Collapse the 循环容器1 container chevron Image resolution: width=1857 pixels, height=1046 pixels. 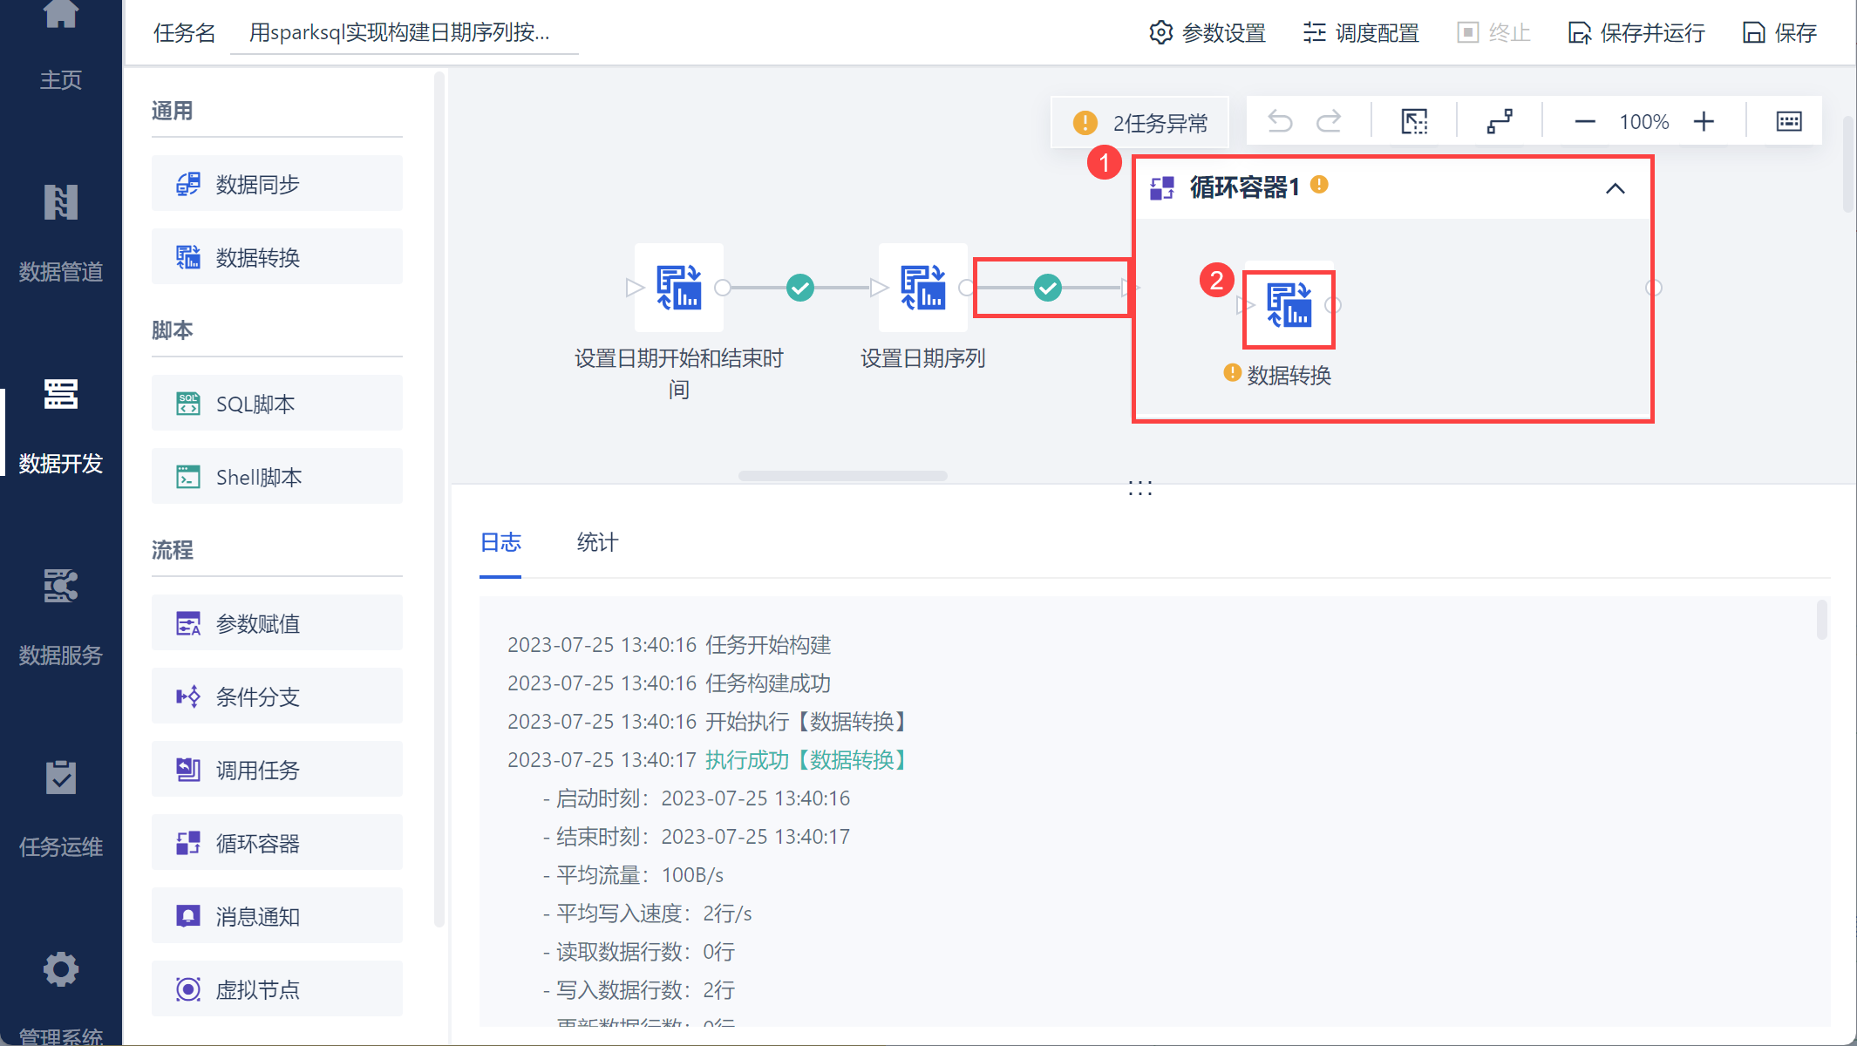1615,188
